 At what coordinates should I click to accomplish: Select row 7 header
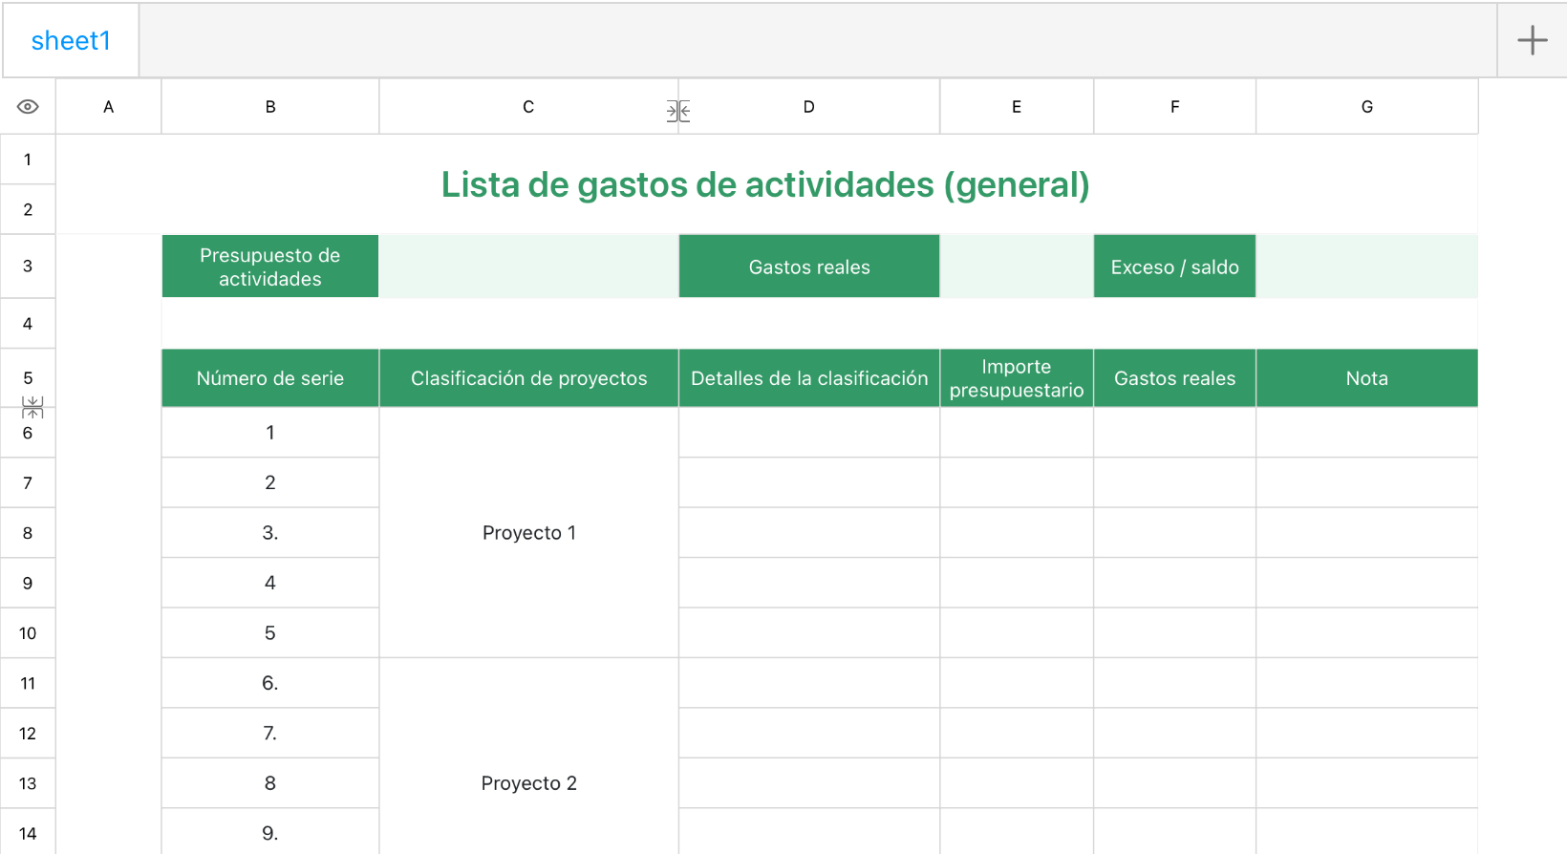coord(28,483)
